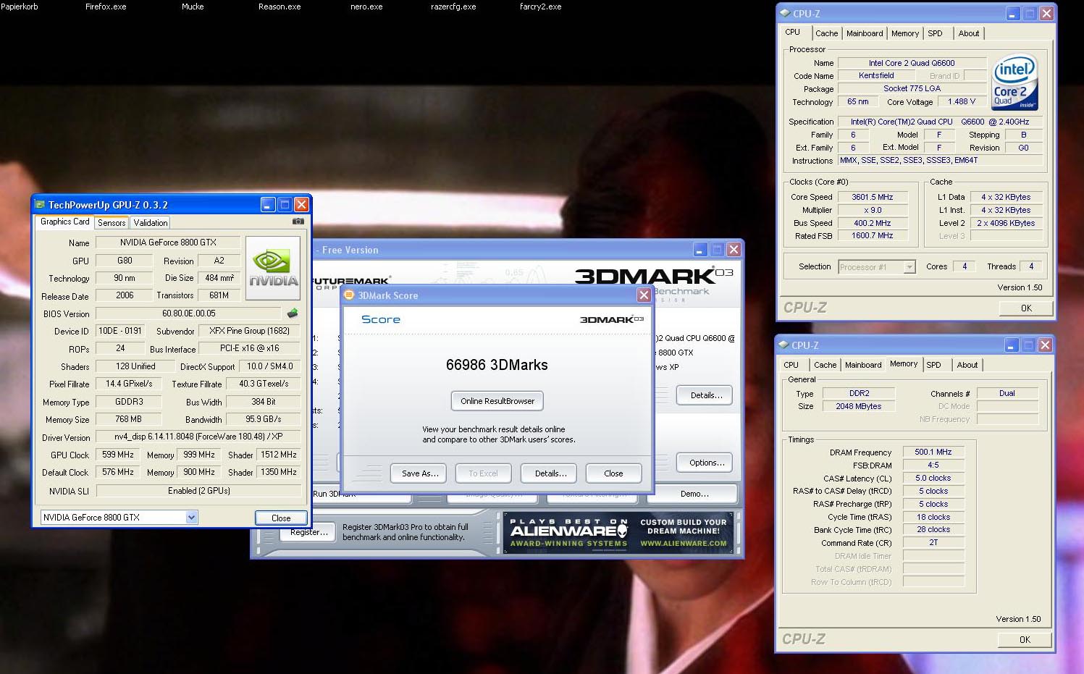Open the Reason.exe desktop shortcut
This screenshot has height=674, width=1084.
tap(280, 7)
